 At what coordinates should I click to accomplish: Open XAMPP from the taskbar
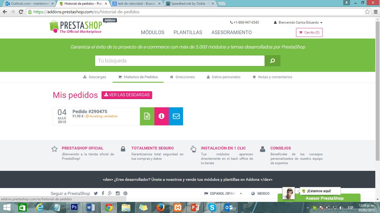(x=177, y=207)
